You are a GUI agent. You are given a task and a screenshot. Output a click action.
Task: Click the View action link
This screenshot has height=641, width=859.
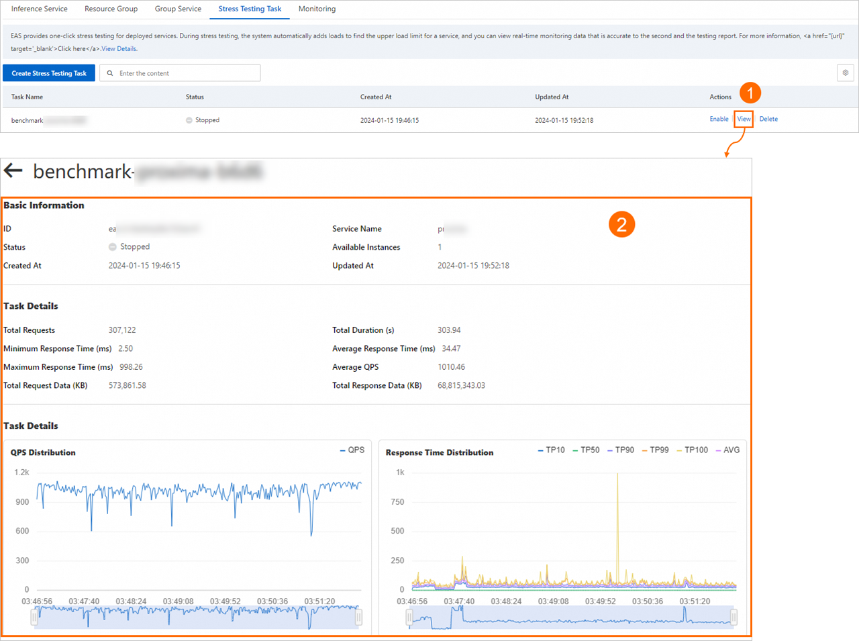744,119
